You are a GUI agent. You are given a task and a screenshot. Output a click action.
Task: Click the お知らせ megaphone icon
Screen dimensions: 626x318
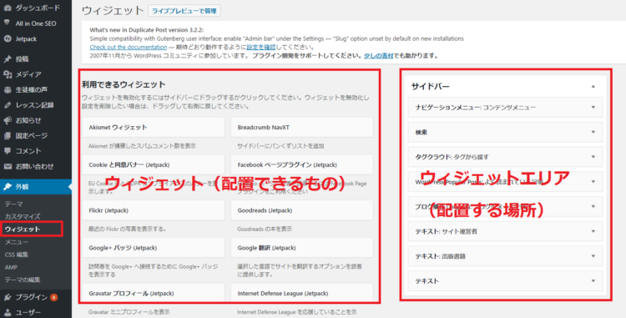8,120
